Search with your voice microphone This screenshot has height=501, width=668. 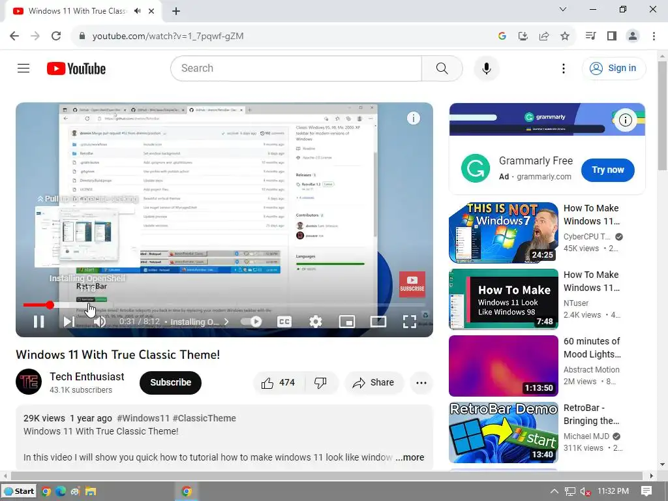pos(487,68)
